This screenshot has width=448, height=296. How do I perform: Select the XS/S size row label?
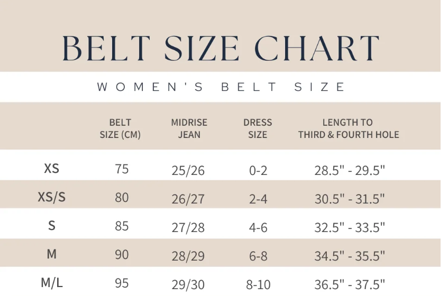[x=51, y=197]
